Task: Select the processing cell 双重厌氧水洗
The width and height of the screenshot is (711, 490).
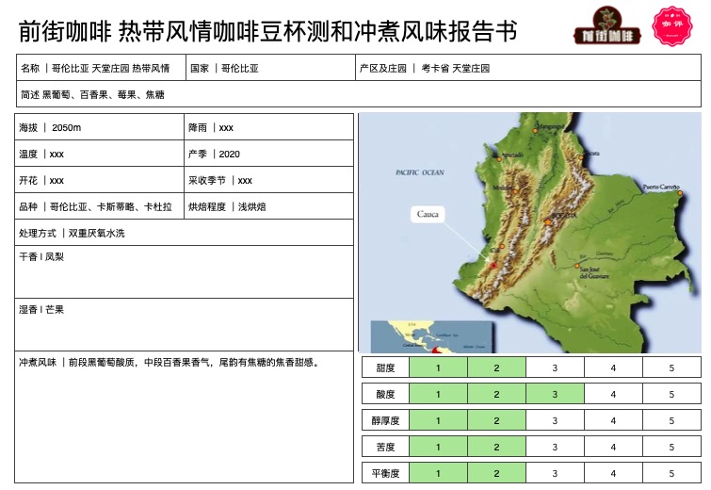Action: pyautogui.click(x=184, y=233)
